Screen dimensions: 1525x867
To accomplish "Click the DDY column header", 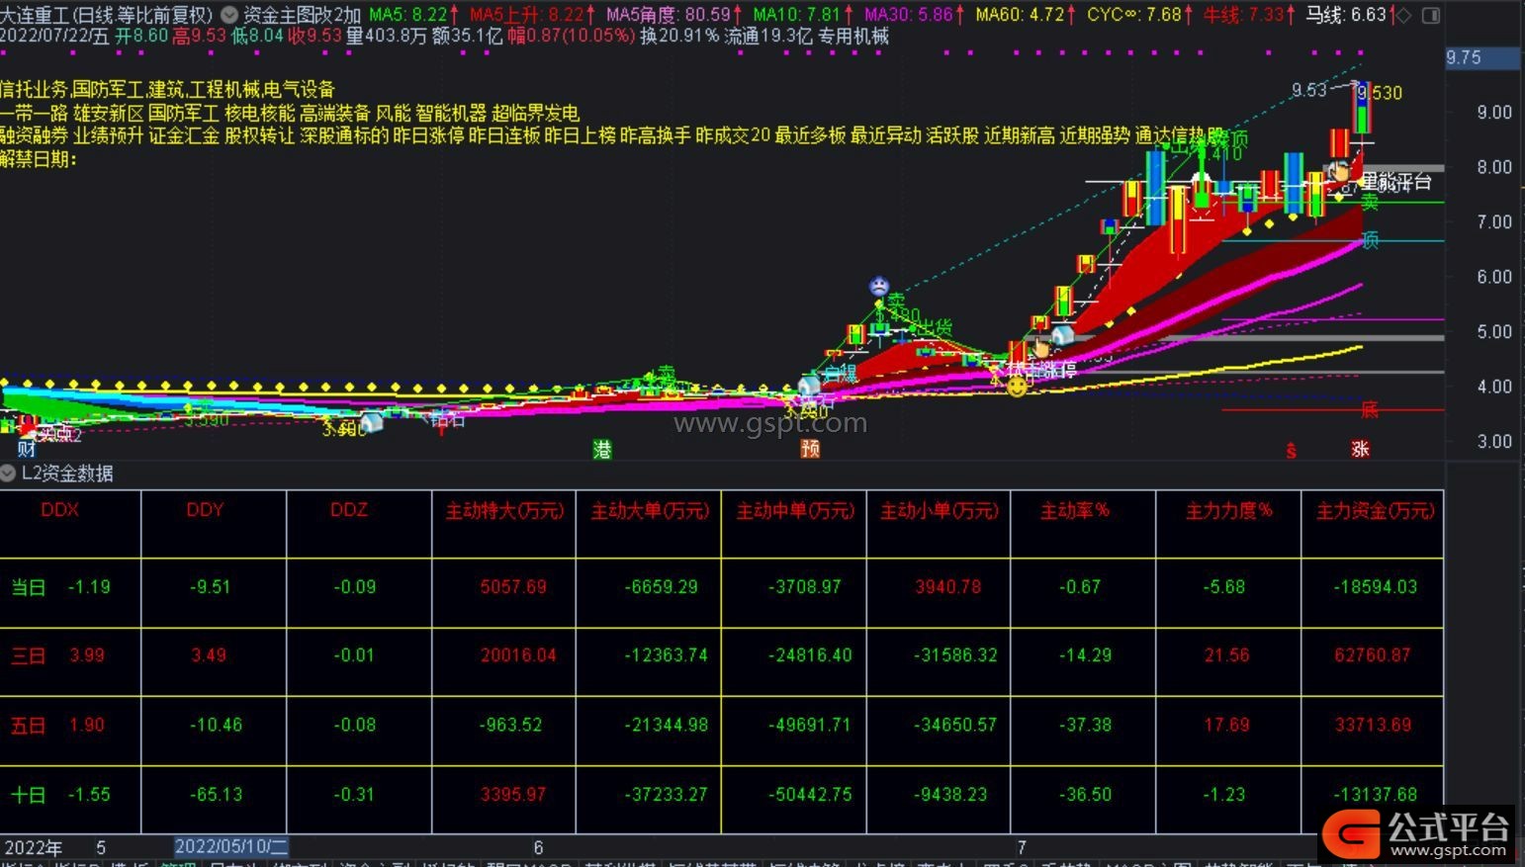I will (x=205, y=510).
